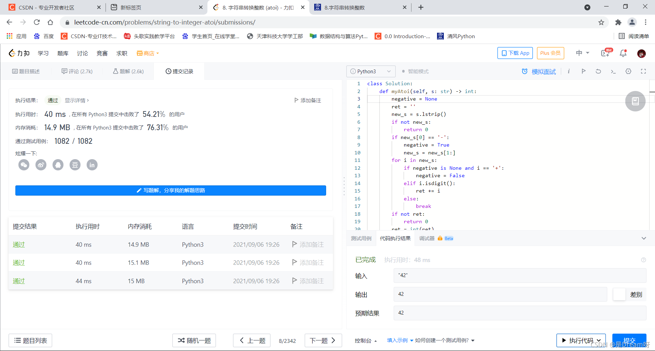The image size is (655, 351).
Task: Open the 调试器 Beta tab
Action: (x=436, y=238)
